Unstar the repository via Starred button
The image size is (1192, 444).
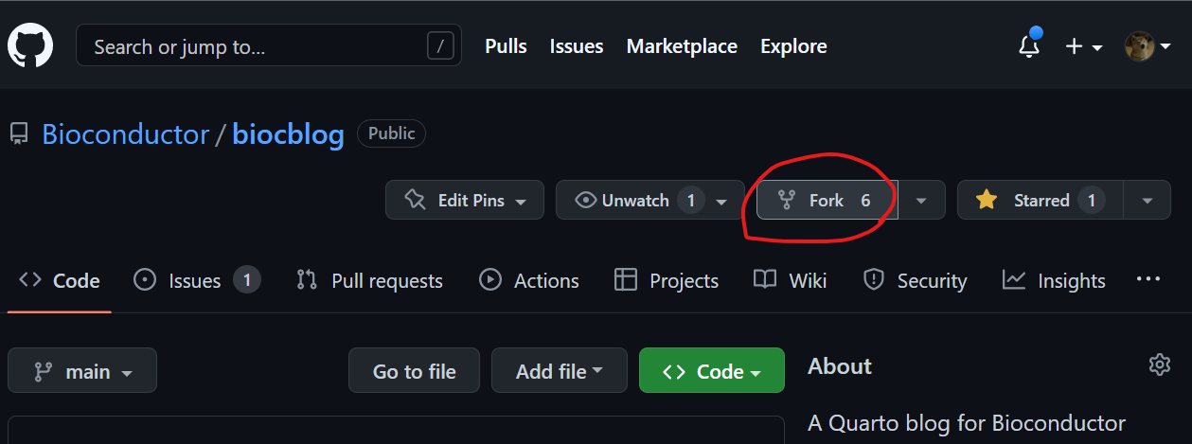click(x=1040, y=200)
